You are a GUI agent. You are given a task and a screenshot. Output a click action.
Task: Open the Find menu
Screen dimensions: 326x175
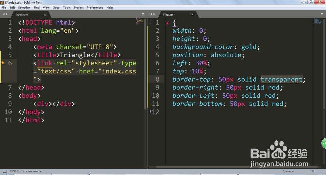coord(37,8)
